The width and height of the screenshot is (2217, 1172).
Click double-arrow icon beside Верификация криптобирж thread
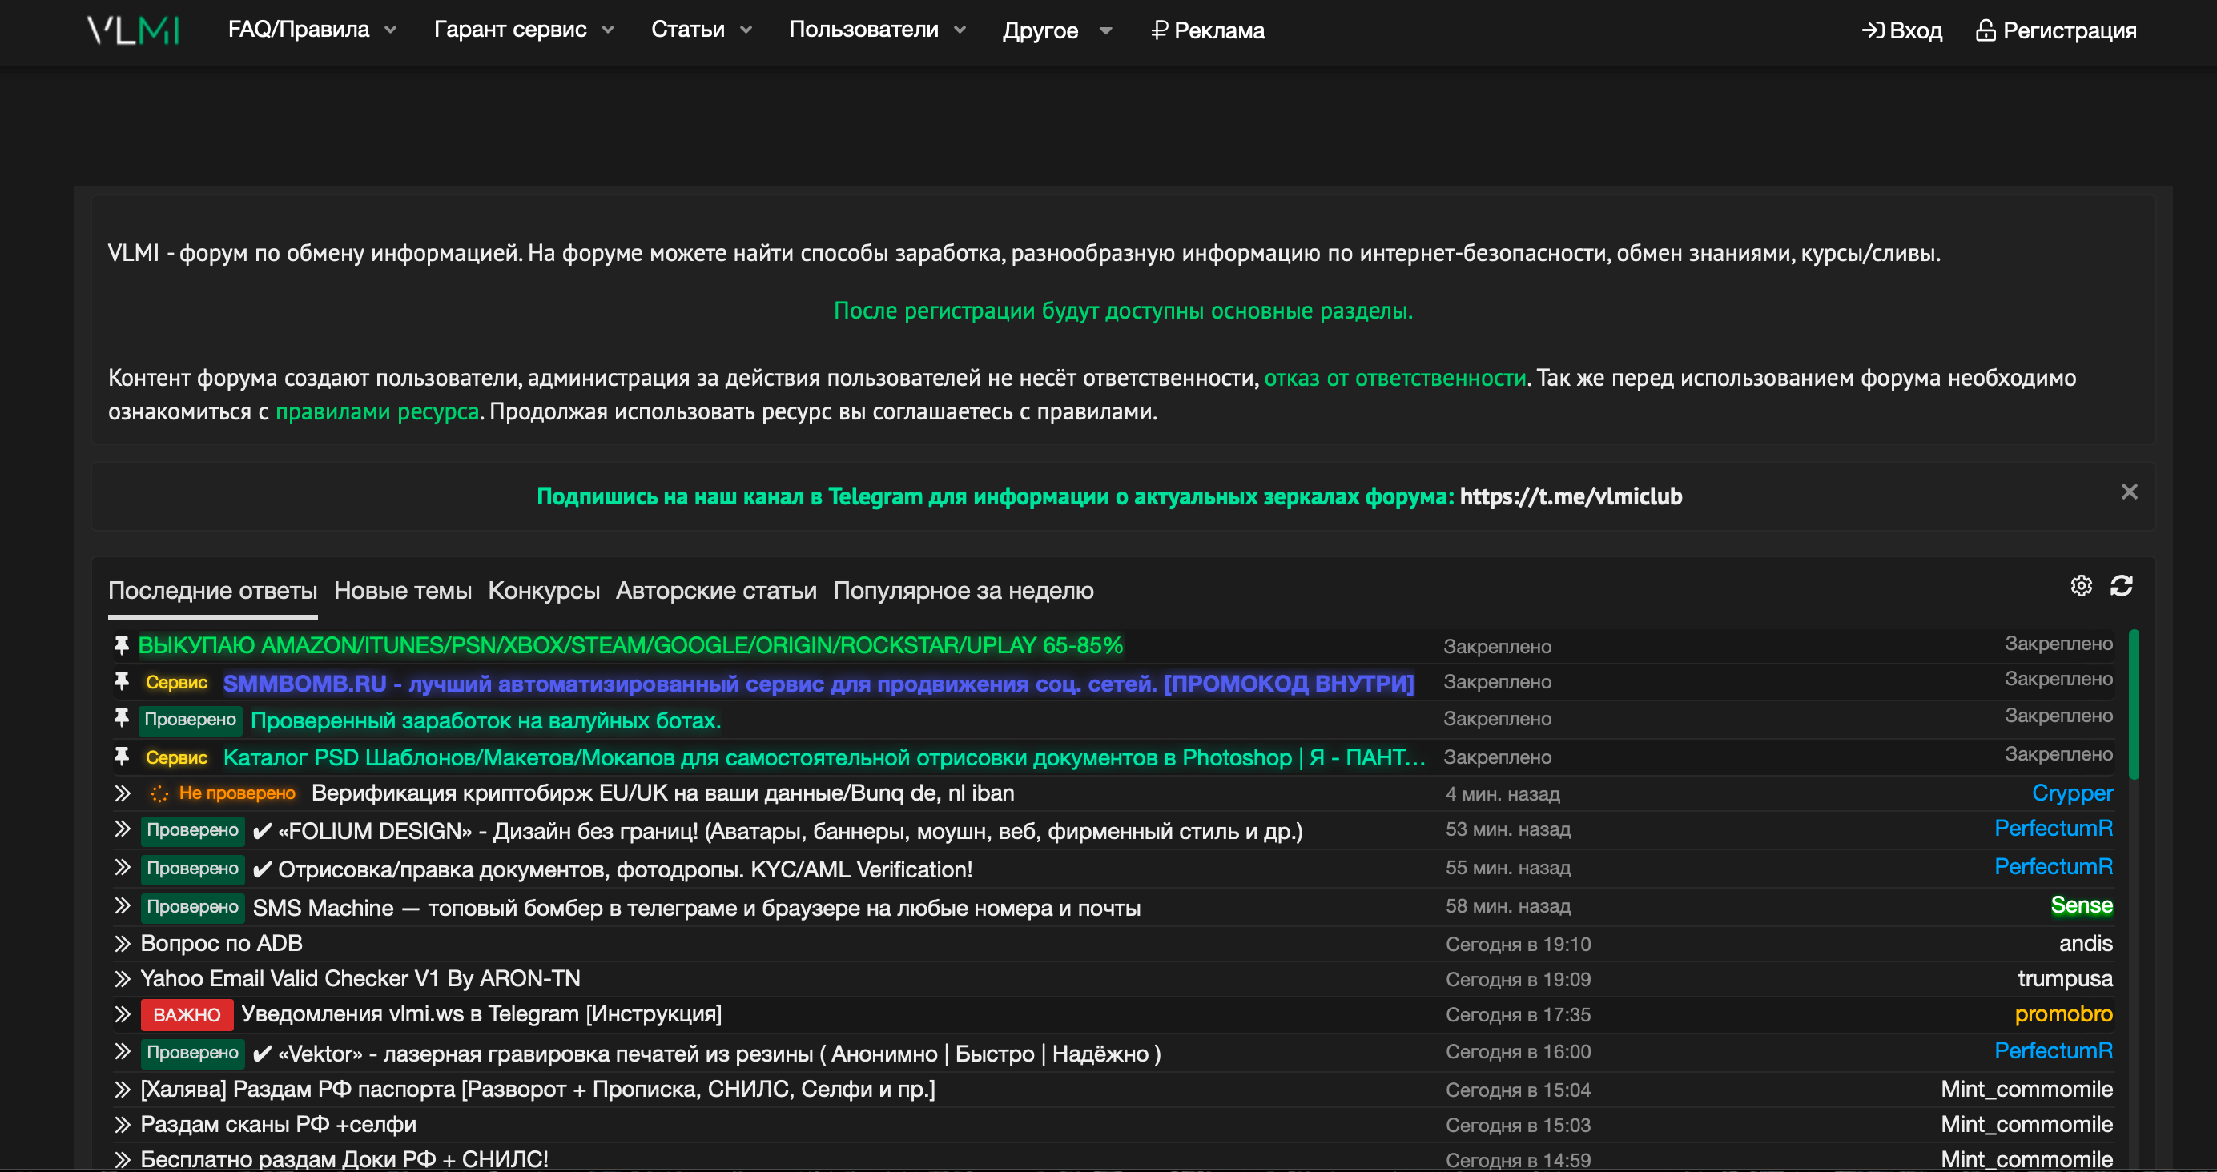click(123, 793)
